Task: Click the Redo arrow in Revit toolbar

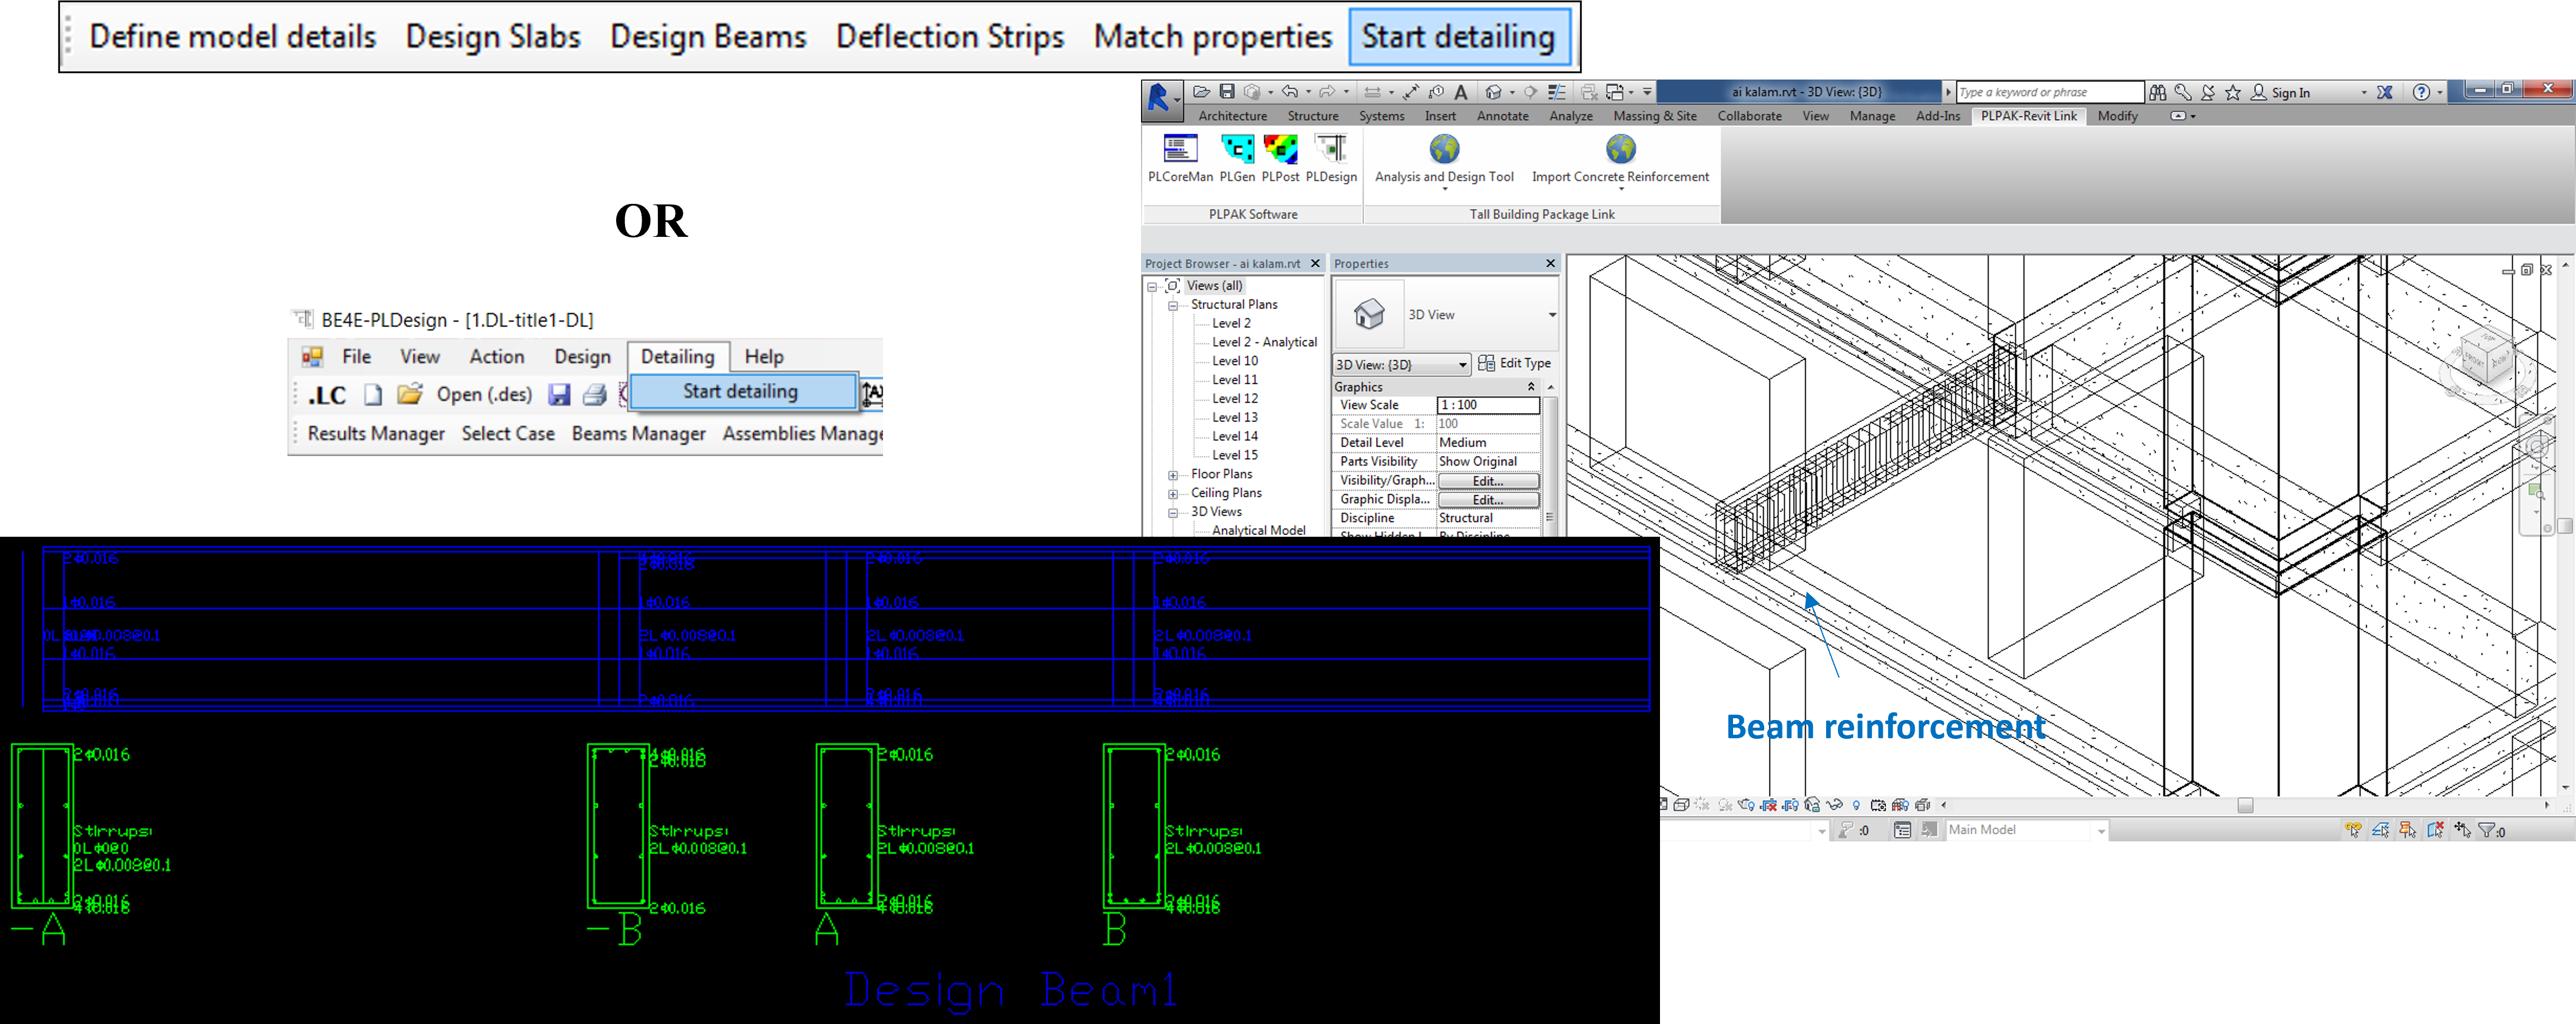Action: point(1327,92)
